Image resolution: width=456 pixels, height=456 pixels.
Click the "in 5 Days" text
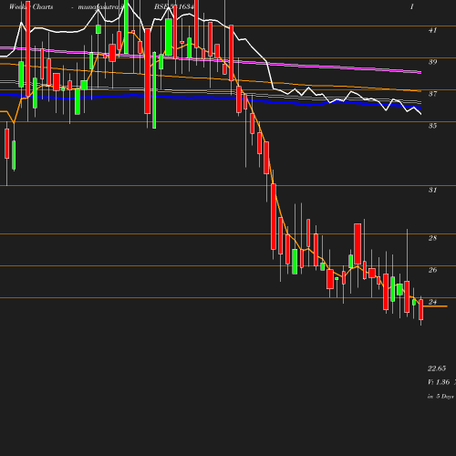pyautogui.click(x=440, y=397)
